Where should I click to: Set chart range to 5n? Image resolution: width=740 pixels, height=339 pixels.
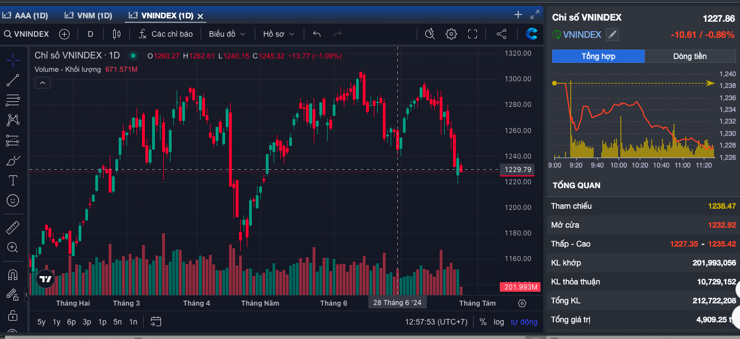(118, 322)
